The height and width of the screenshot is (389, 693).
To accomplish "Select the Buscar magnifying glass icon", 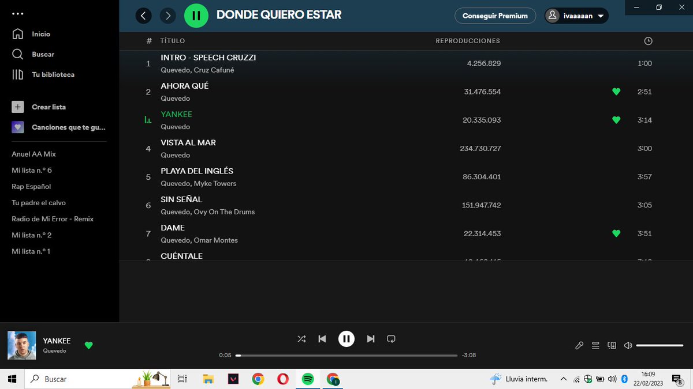I will click(18, 54).
